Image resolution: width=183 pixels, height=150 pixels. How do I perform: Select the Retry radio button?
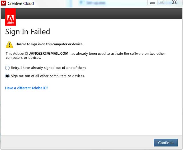pos(7,68)
